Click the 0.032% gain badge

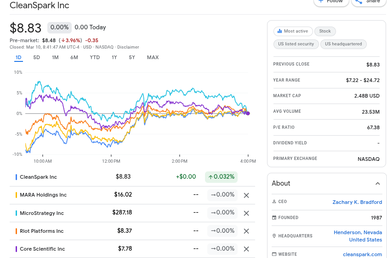point(221,177)
